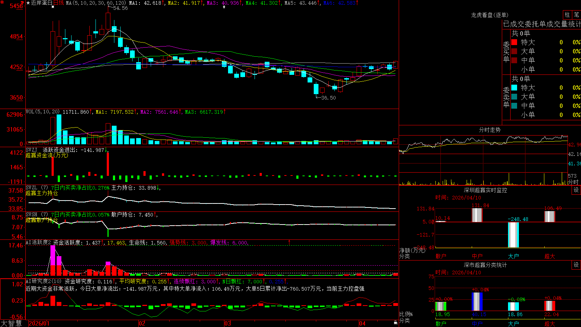Click the 平均研究度: 0.255 readout

click(143, 281)
